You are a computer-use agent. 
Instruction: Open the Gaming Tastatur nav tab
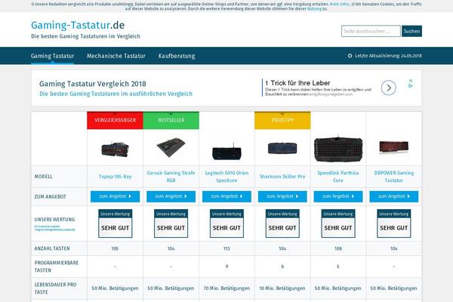[x=52, y=56]
